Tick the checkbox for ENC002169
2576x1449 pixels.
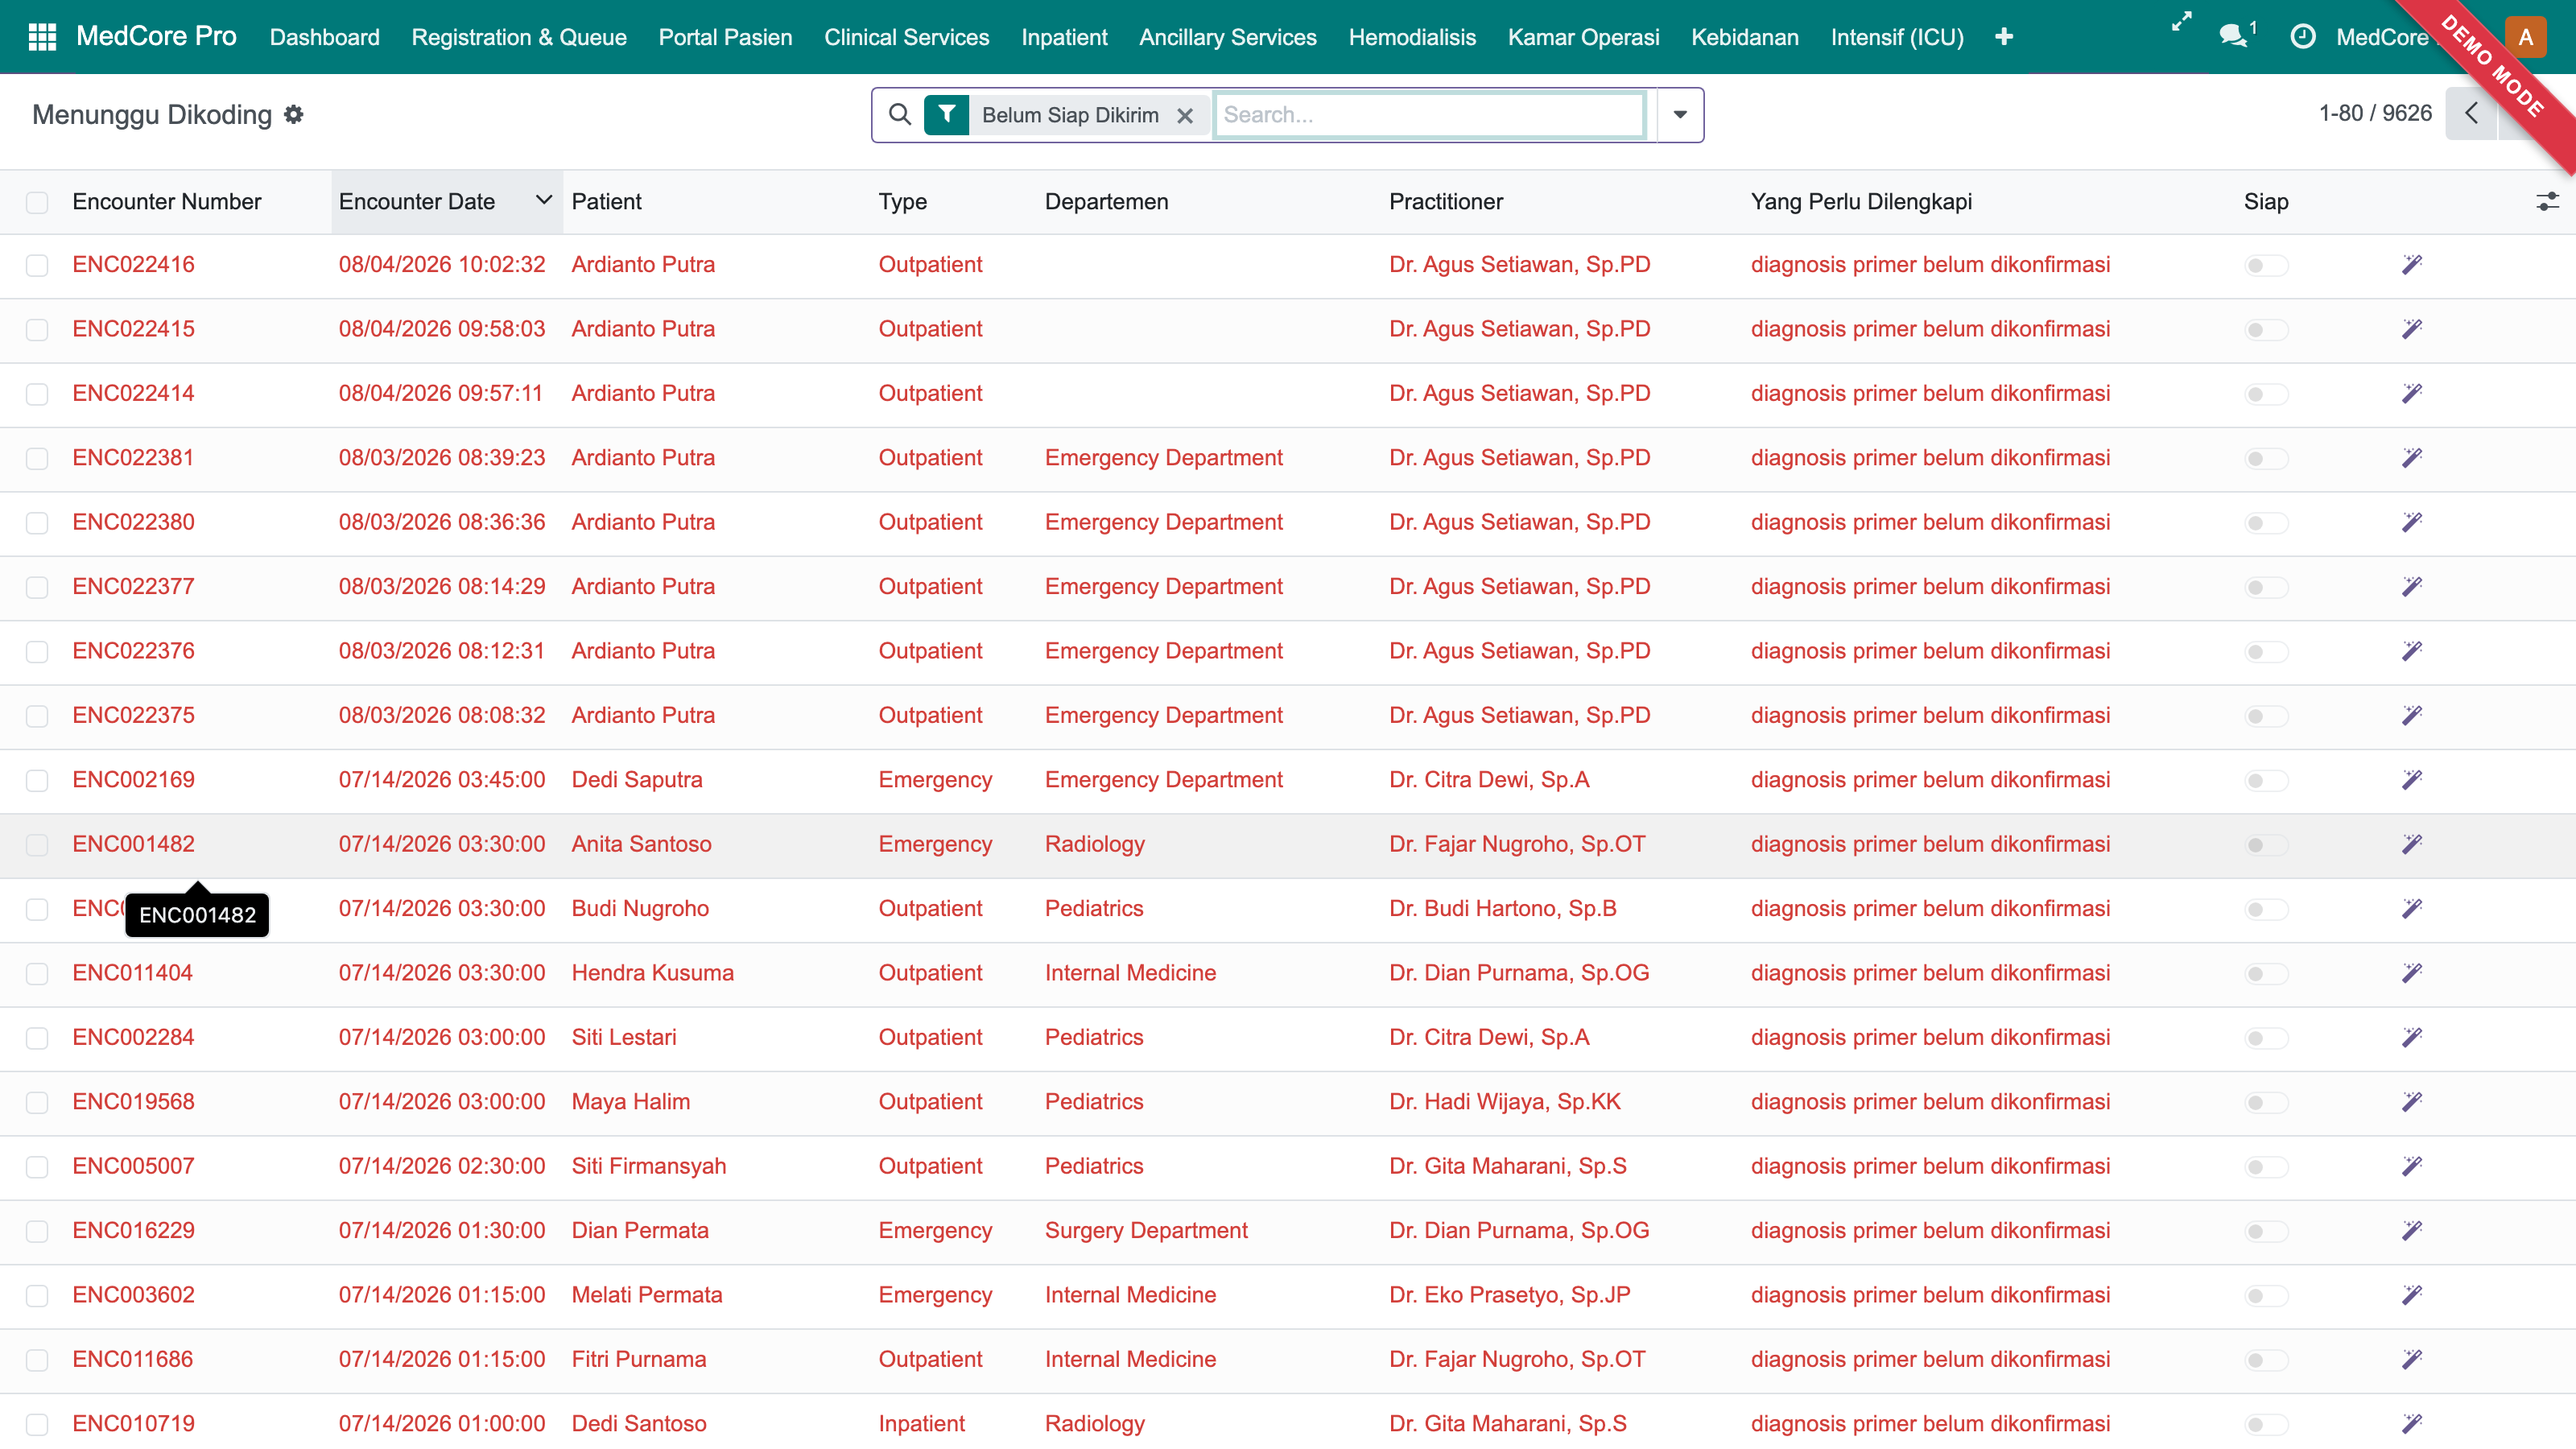pos(37,780)
